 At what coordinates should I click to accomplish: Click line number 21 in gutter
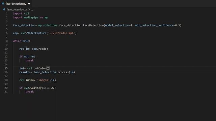click(x=6, y=92)
